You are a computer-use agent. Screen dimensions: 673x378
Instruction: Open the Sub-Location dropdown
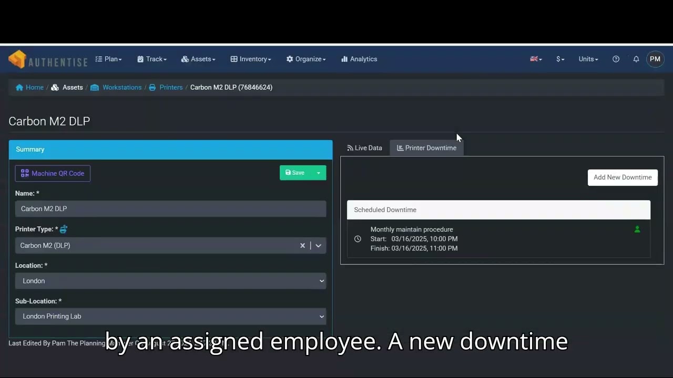click(170, 317)
